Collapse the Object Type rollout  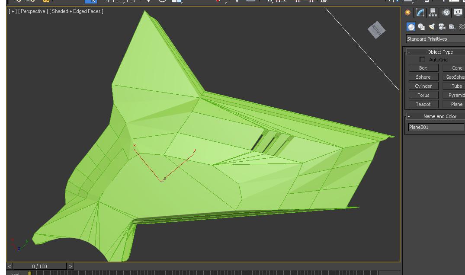(x=408, y=52)
